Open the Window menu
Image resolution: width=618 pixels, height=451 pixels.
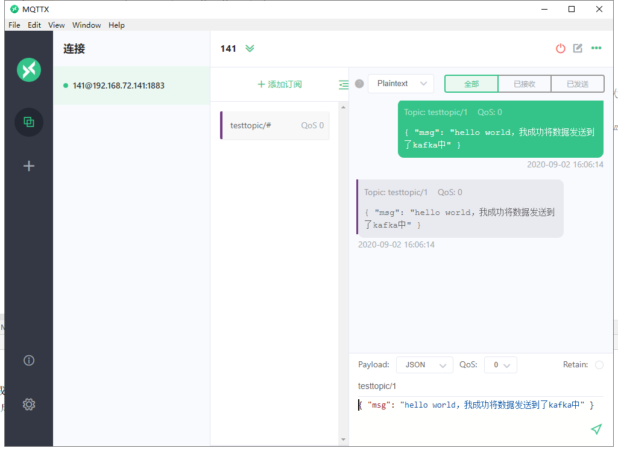click(x=86, y=25)
